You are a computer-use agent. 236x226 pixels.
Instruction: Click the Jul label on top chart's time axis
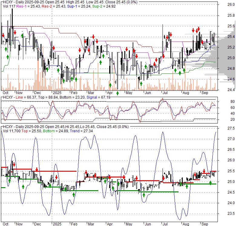(165, 93)
